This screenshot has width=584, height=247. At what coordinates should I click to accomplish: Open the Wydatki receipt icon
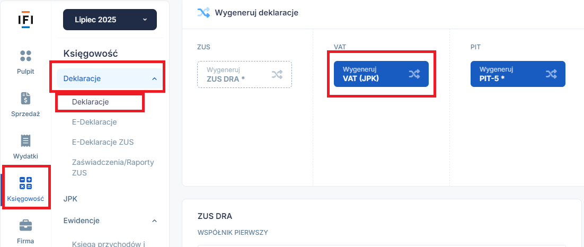click(x=25, y=141)
